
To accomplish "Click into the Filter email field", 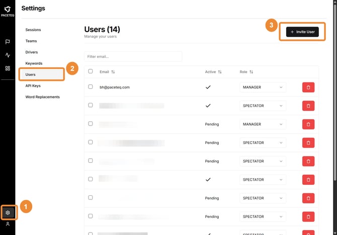I will tap(133, 56).
